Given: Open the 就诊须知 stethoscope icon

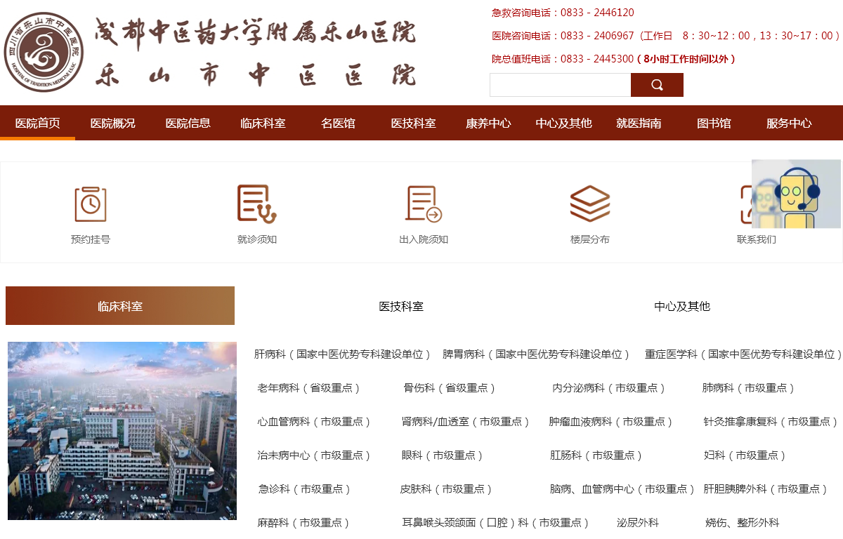Looking at the screenshot, I should pos(256,204).
